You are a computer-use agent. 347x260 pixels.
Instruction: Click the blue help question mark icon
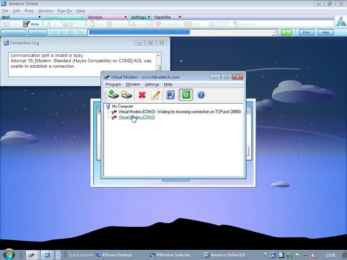tap(201, 95)
